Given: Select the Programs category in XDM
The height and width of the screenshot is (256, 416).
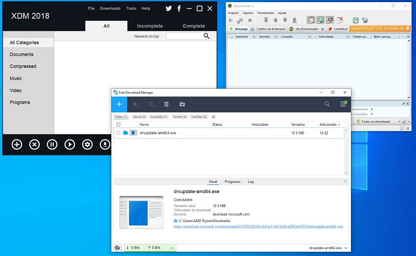Looking at the screenshot, I should tap(28, 102).
